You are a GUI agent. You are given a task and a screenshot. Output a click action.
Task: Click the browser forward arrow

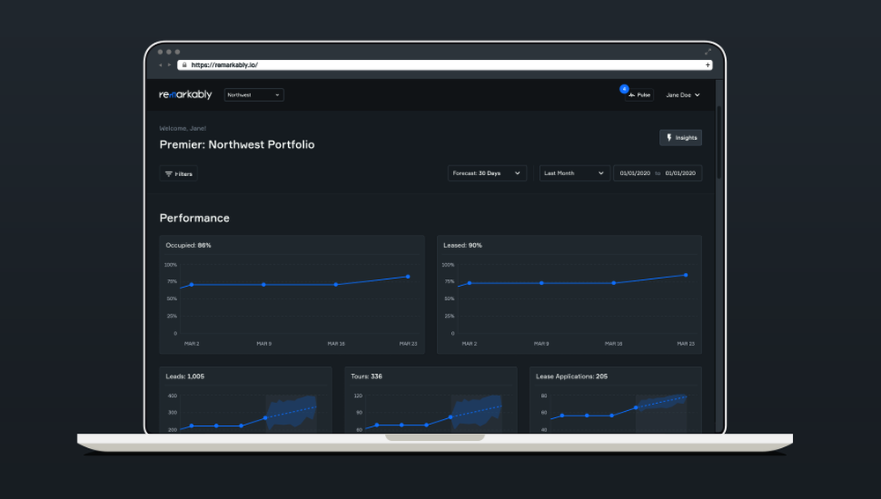point(169,65)
